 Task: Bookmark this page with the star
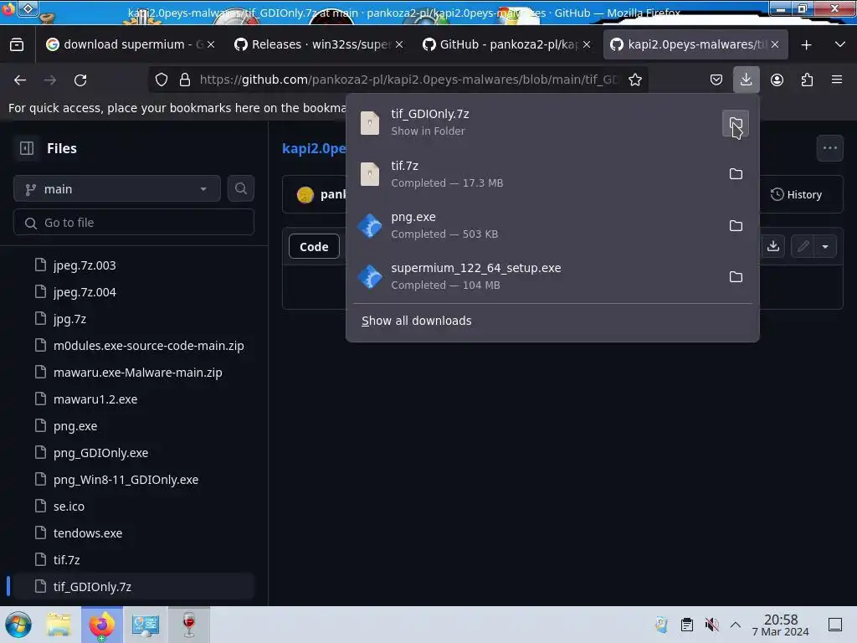634,80
